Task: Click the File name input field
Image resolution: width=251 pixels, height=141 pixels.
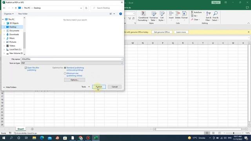Action: (x=72, y=59)
